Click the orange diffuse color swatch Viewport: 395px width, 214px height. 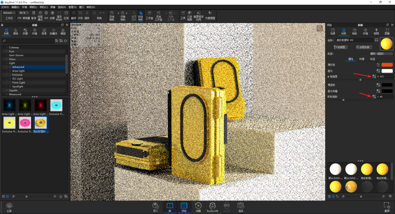[x=387, y=65]
